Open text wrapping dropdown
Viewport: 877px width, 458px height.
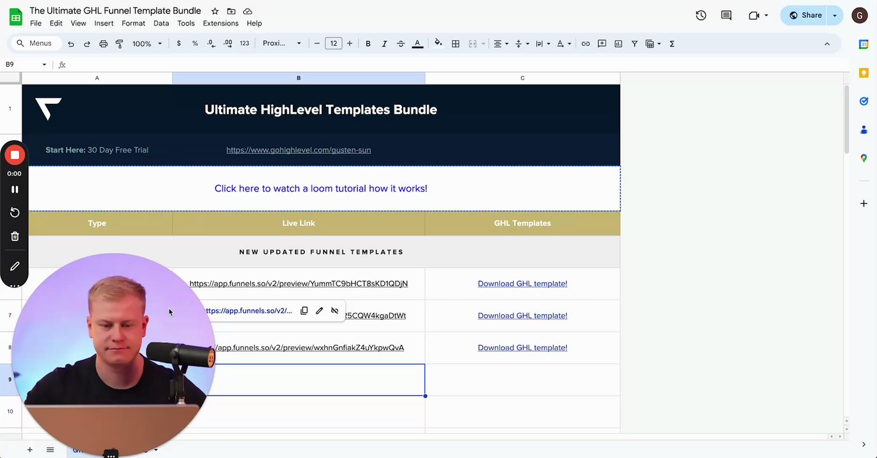click(x=543, y=44)
